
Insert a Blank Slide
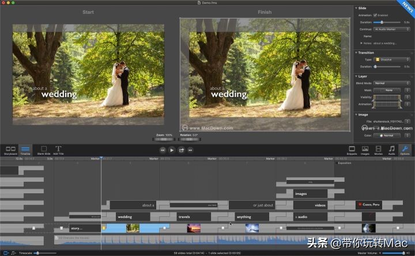point(44,150)
